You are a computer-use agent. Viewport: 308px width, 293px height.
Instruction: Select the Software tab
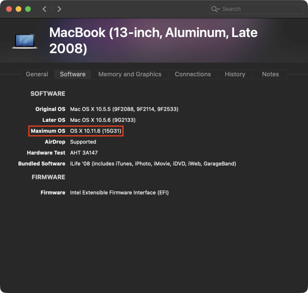coord(73,74)
